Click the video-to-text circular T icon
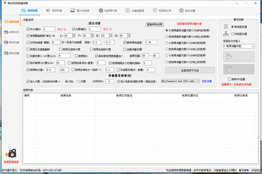The width and height of the screenshot is (262, 174). click(x=155, y=10)
